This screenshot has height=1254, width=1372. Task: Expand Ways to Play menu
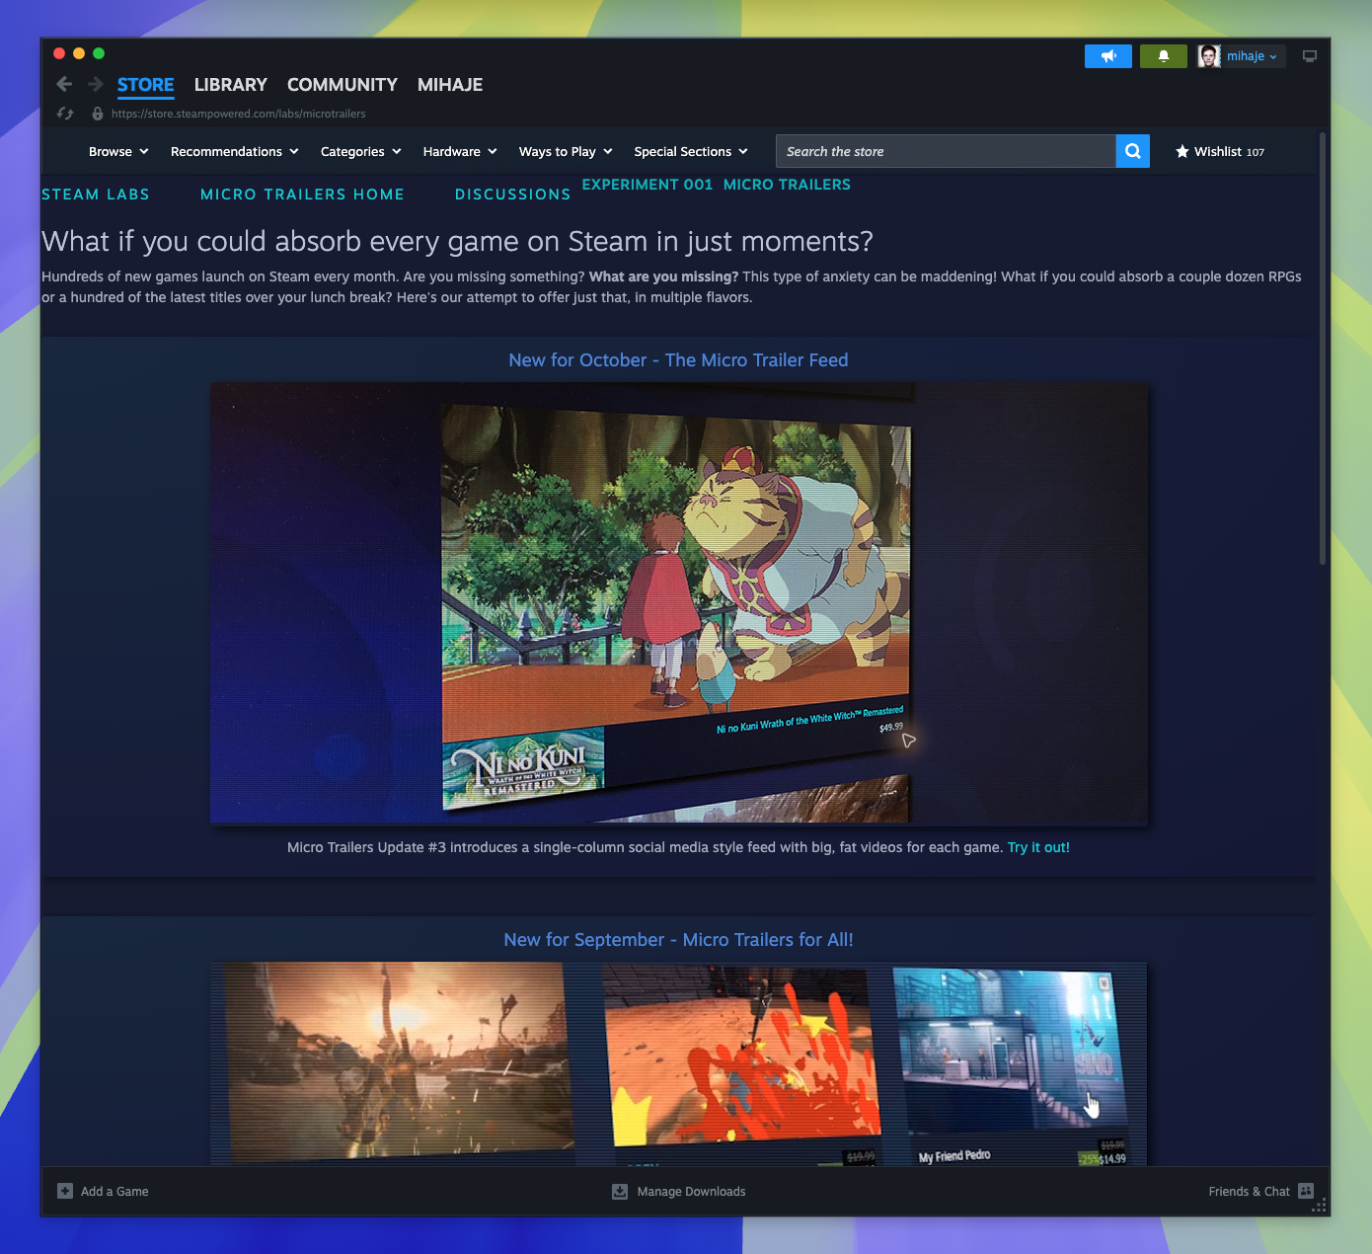point(566,151)
